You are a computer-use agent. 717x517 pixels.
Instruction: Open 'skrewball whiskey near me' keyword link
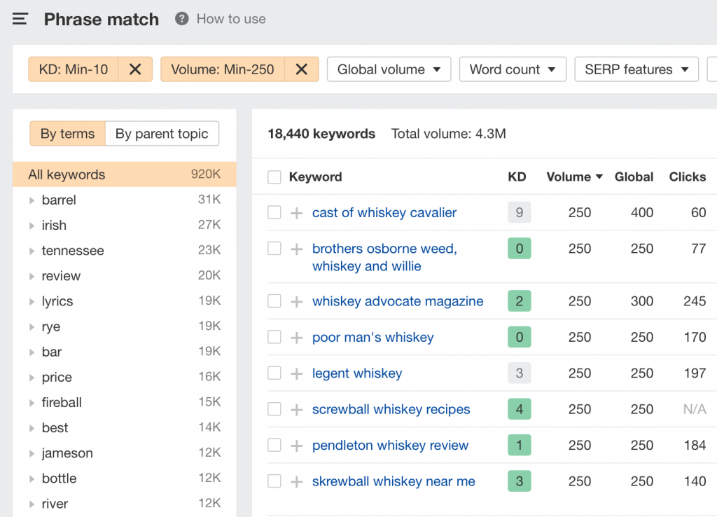(394, 482)
